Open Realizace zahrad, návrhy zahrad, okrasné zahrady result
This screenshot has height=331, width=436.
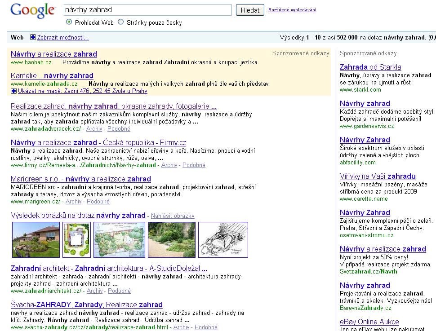[113, 106]
